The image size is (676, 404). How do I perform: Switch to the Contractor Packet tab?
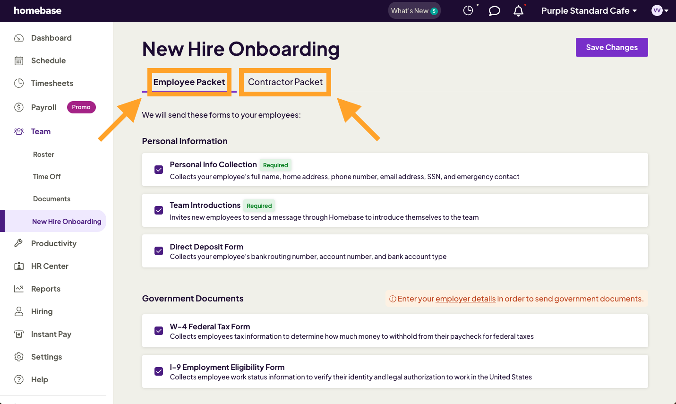[x=285, y=82]
